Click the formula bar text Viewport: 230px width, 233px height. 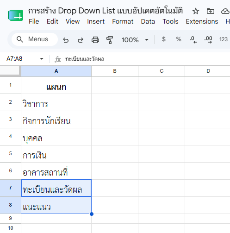coord(85,59)
